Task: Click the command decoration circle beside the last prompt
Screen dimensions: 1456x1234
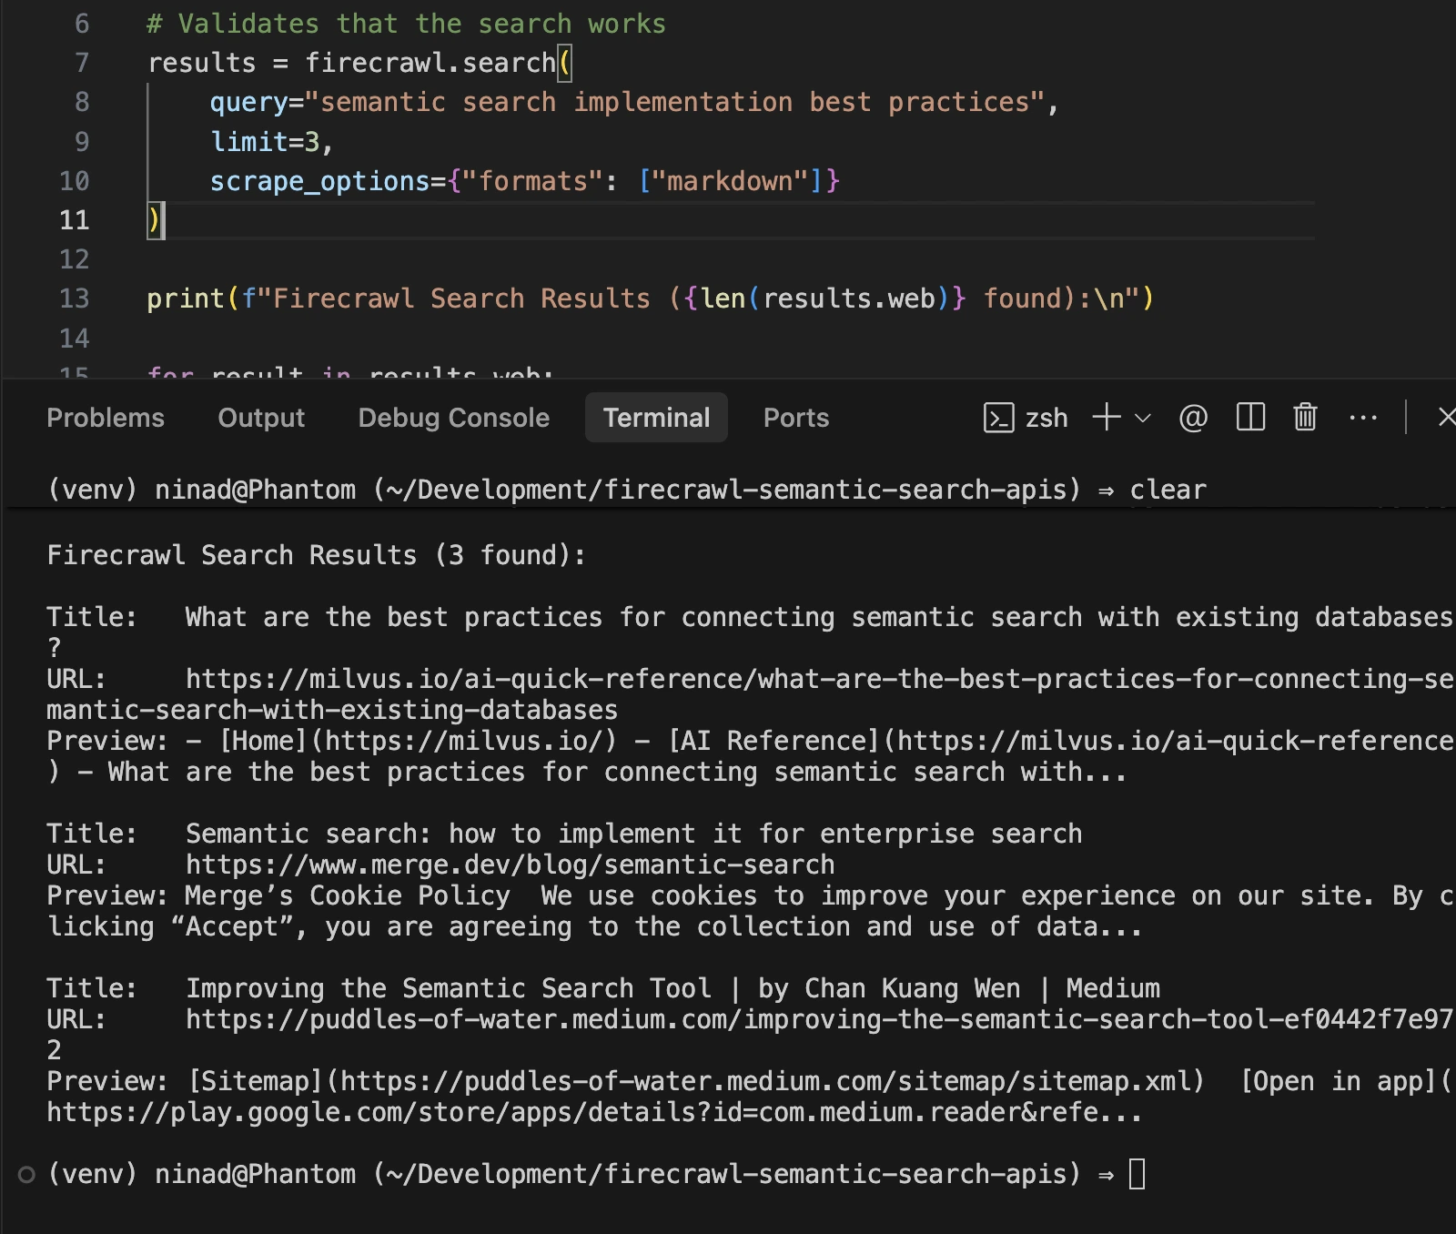Action: pyautogui.click(x=27, y=1175)
